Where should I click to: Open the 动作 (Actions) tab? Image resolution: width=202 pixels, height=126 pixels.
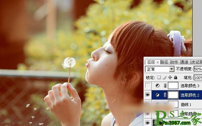174,62
